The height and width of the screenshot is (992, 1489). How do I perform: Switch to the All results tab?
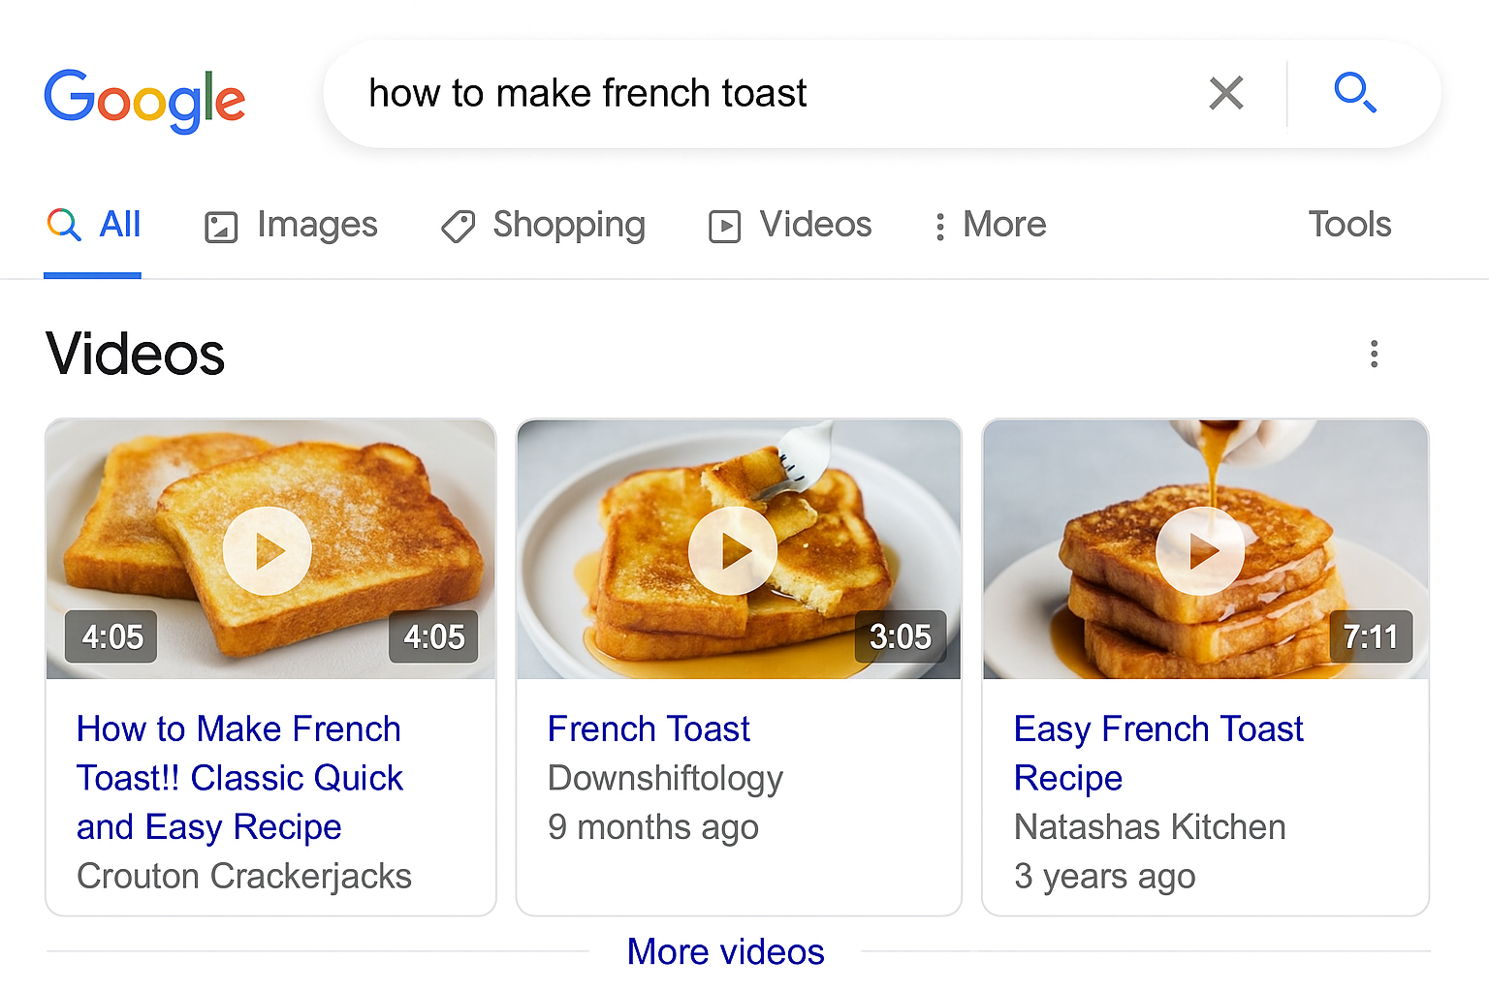click(x=119, y=224)
